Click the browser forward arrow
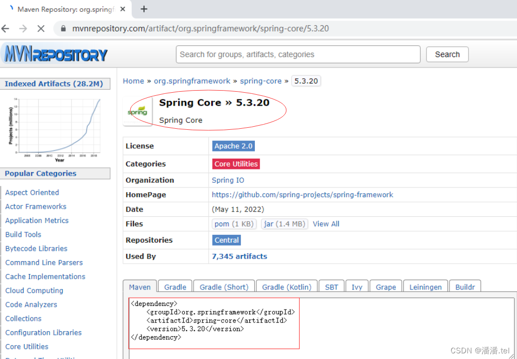Image resolution: width=517 pixels, height=359 pixels. (x=23, y=29)
